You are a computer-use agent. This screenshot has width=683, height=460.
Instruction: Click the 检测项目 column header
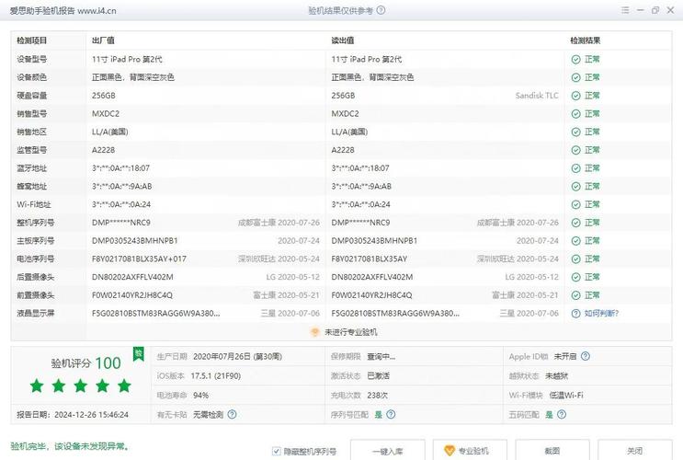32,40
